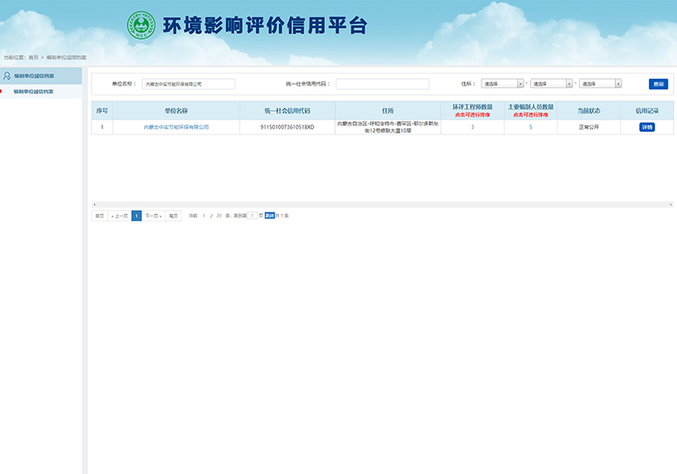Open the first 住所 region dropdown
Viewport: 677px width, 474px height.
pyautogui.click(x=503, y=84)
